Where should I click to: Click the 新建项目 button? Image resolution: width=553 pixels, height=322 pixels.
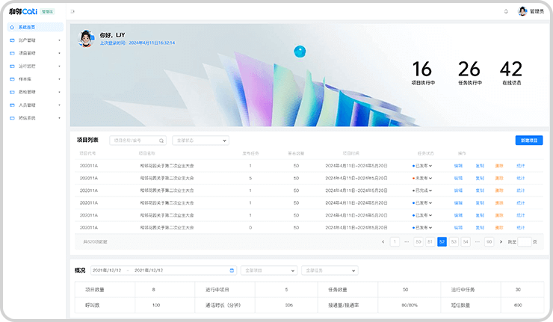click(529, 140)
